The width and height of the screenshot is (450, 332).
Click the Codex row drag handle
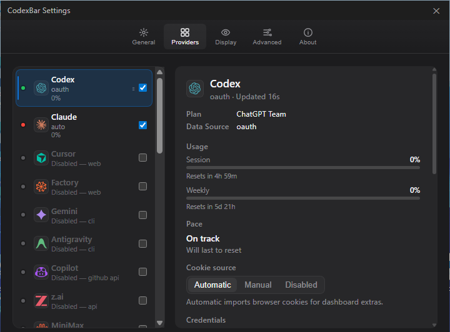(x=134, y=89)
